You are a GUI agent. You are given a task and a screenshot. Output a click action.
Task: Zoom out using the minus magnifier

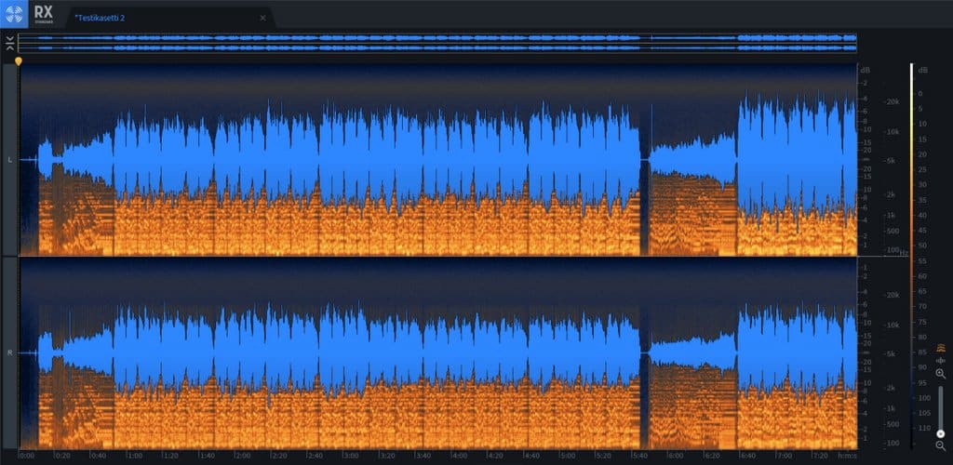(940, 446)
